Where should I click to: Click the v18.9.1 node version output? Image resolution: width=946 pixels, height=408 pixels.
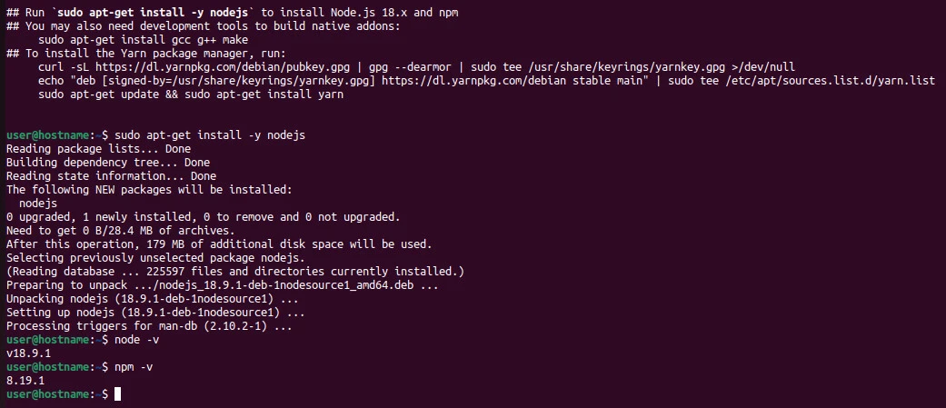click(28, 353)
